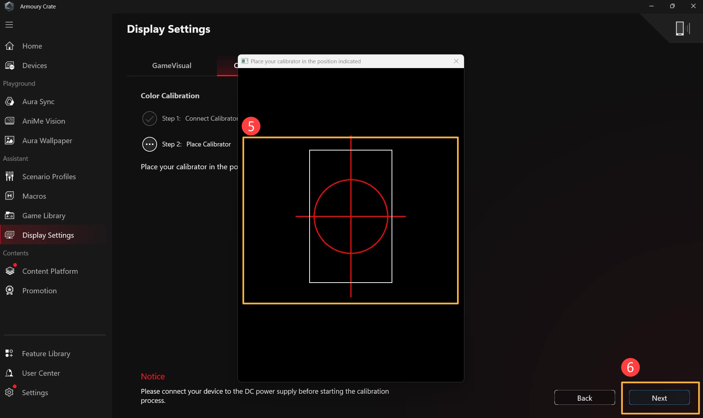Image resolution: width=703 pixels, height=418 pixels.
Task: Open Display Settings in sidebar
Action: point(48,235)
